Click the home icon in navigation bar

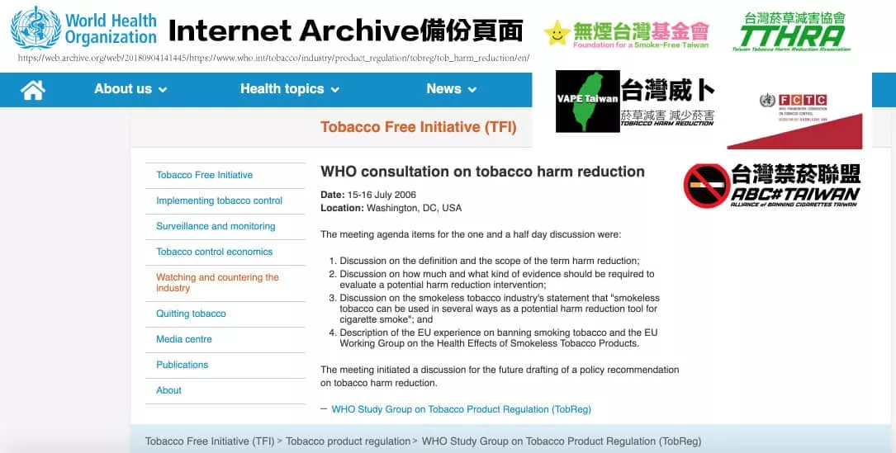tap(32, 90)
